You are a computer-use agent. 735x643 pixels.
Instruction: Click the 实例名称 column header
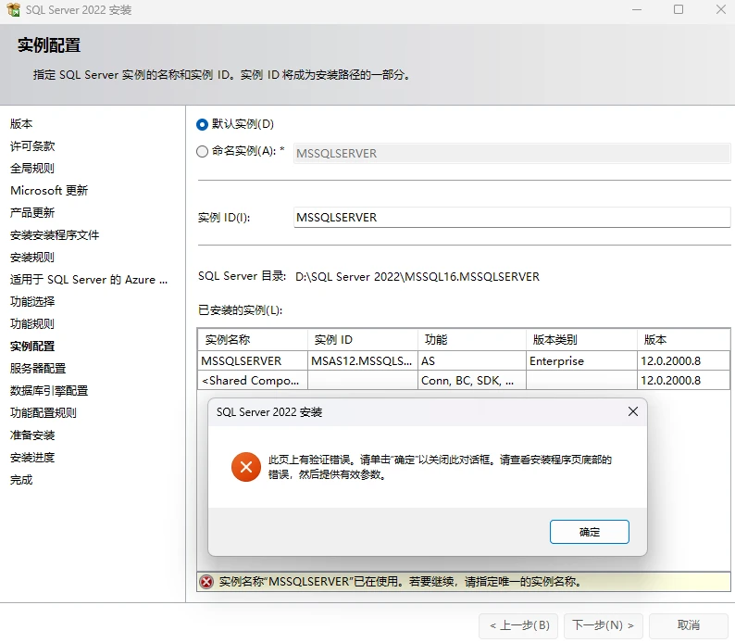click(x=253, y=339)
